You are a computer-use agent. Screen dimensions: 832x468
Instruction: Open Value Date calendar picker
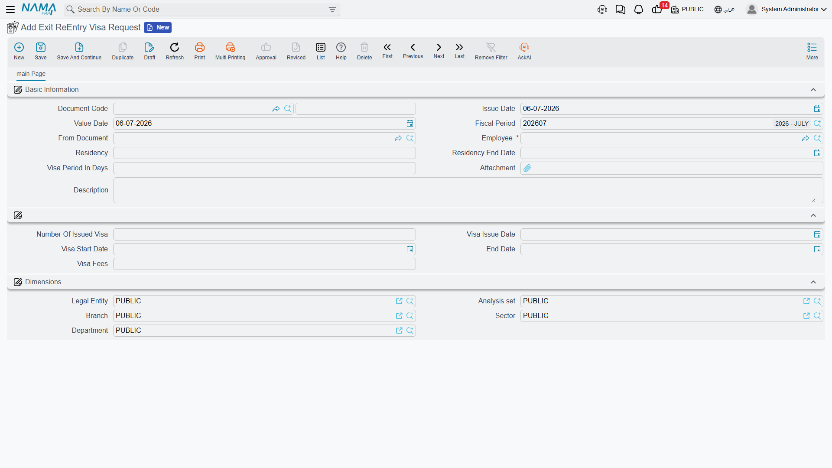tap(410, 123)
